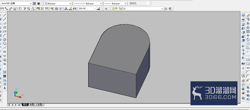Expand the ISO-25 dimension style dropdown
This screenshot has width=250, height=110.
[x=87, y=9]
